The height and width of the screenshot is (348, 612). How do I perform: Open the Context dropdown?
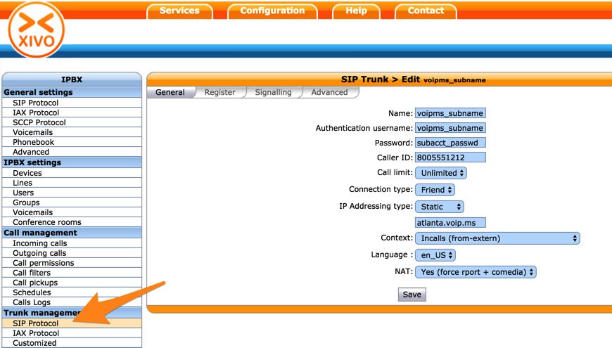coord(497,238)
